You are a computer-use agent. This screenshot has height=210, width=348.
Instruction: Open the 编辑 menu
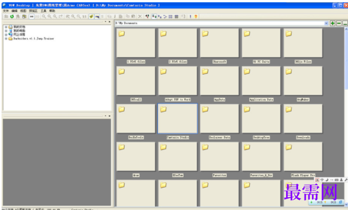(x=14, y=11)
